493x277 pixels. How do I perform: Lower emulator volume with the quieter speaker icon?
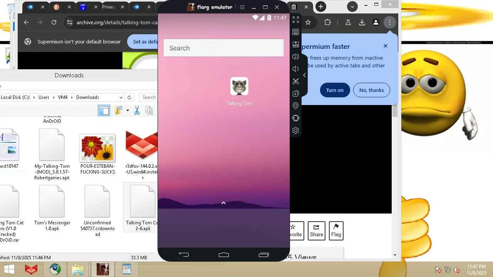(x=296, y=69)
